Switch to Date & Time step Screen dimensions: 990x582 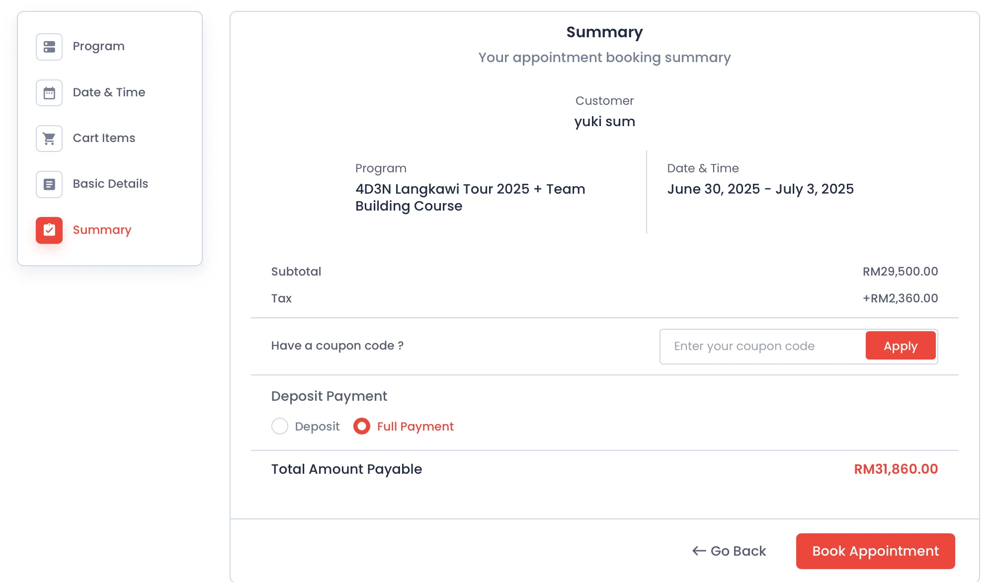click(109, 92)
